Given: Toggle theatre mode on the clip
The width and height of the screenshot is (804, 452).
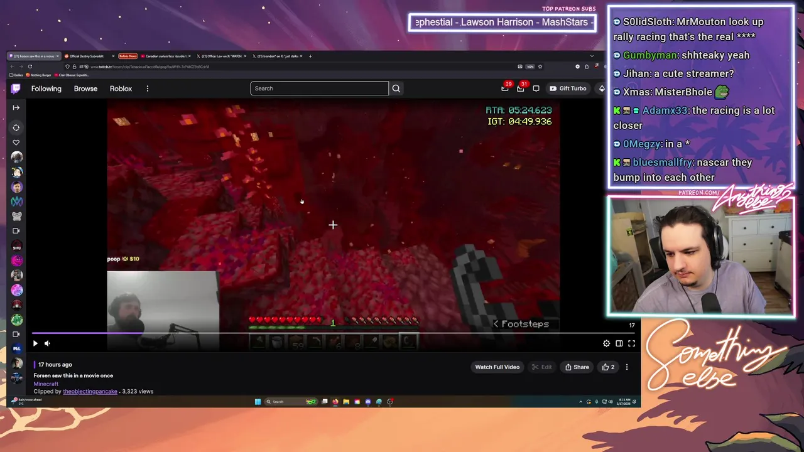Looking at the screenshot, I should point(619,343).
